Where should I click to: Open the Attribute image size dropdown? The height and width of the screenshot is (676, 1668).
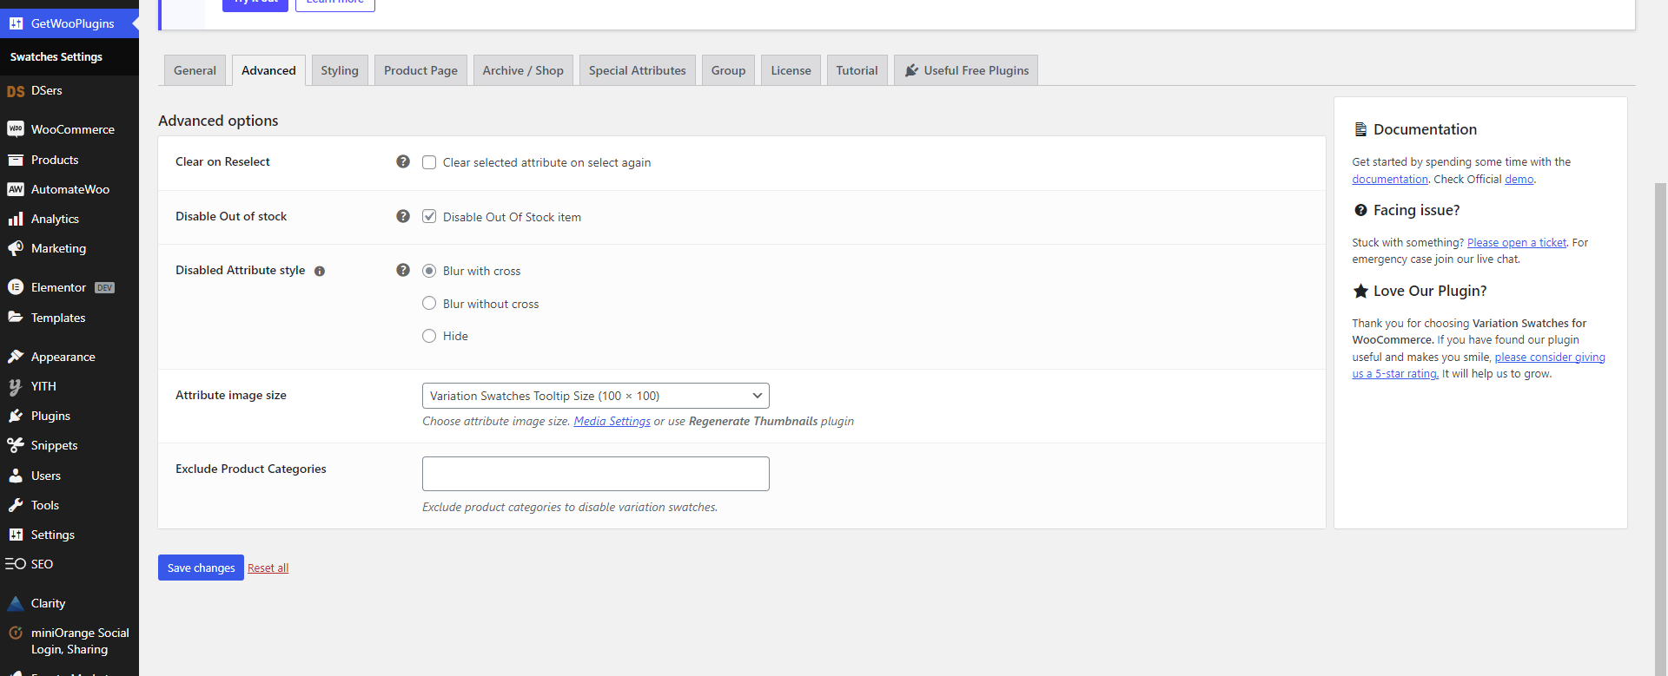coord(596,396)
